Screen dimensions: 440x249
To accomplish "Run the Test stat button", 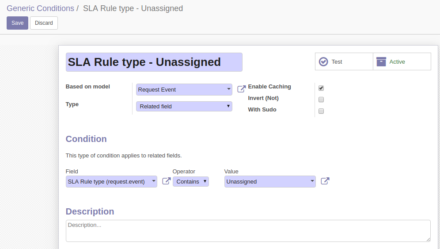I will click(x=344, y=61).
